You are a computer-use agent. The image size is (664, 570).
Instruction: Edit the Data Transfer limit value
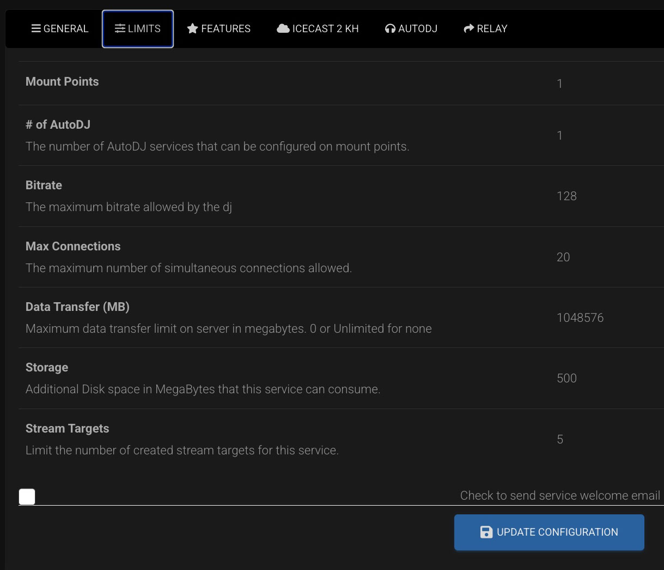pos(580,317)
